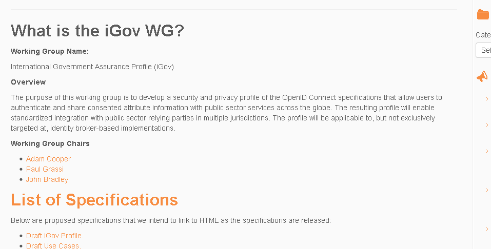491x249 pixels.
Task: Click the overview paragraph about OpenID Connect
Action: [226, 113]
